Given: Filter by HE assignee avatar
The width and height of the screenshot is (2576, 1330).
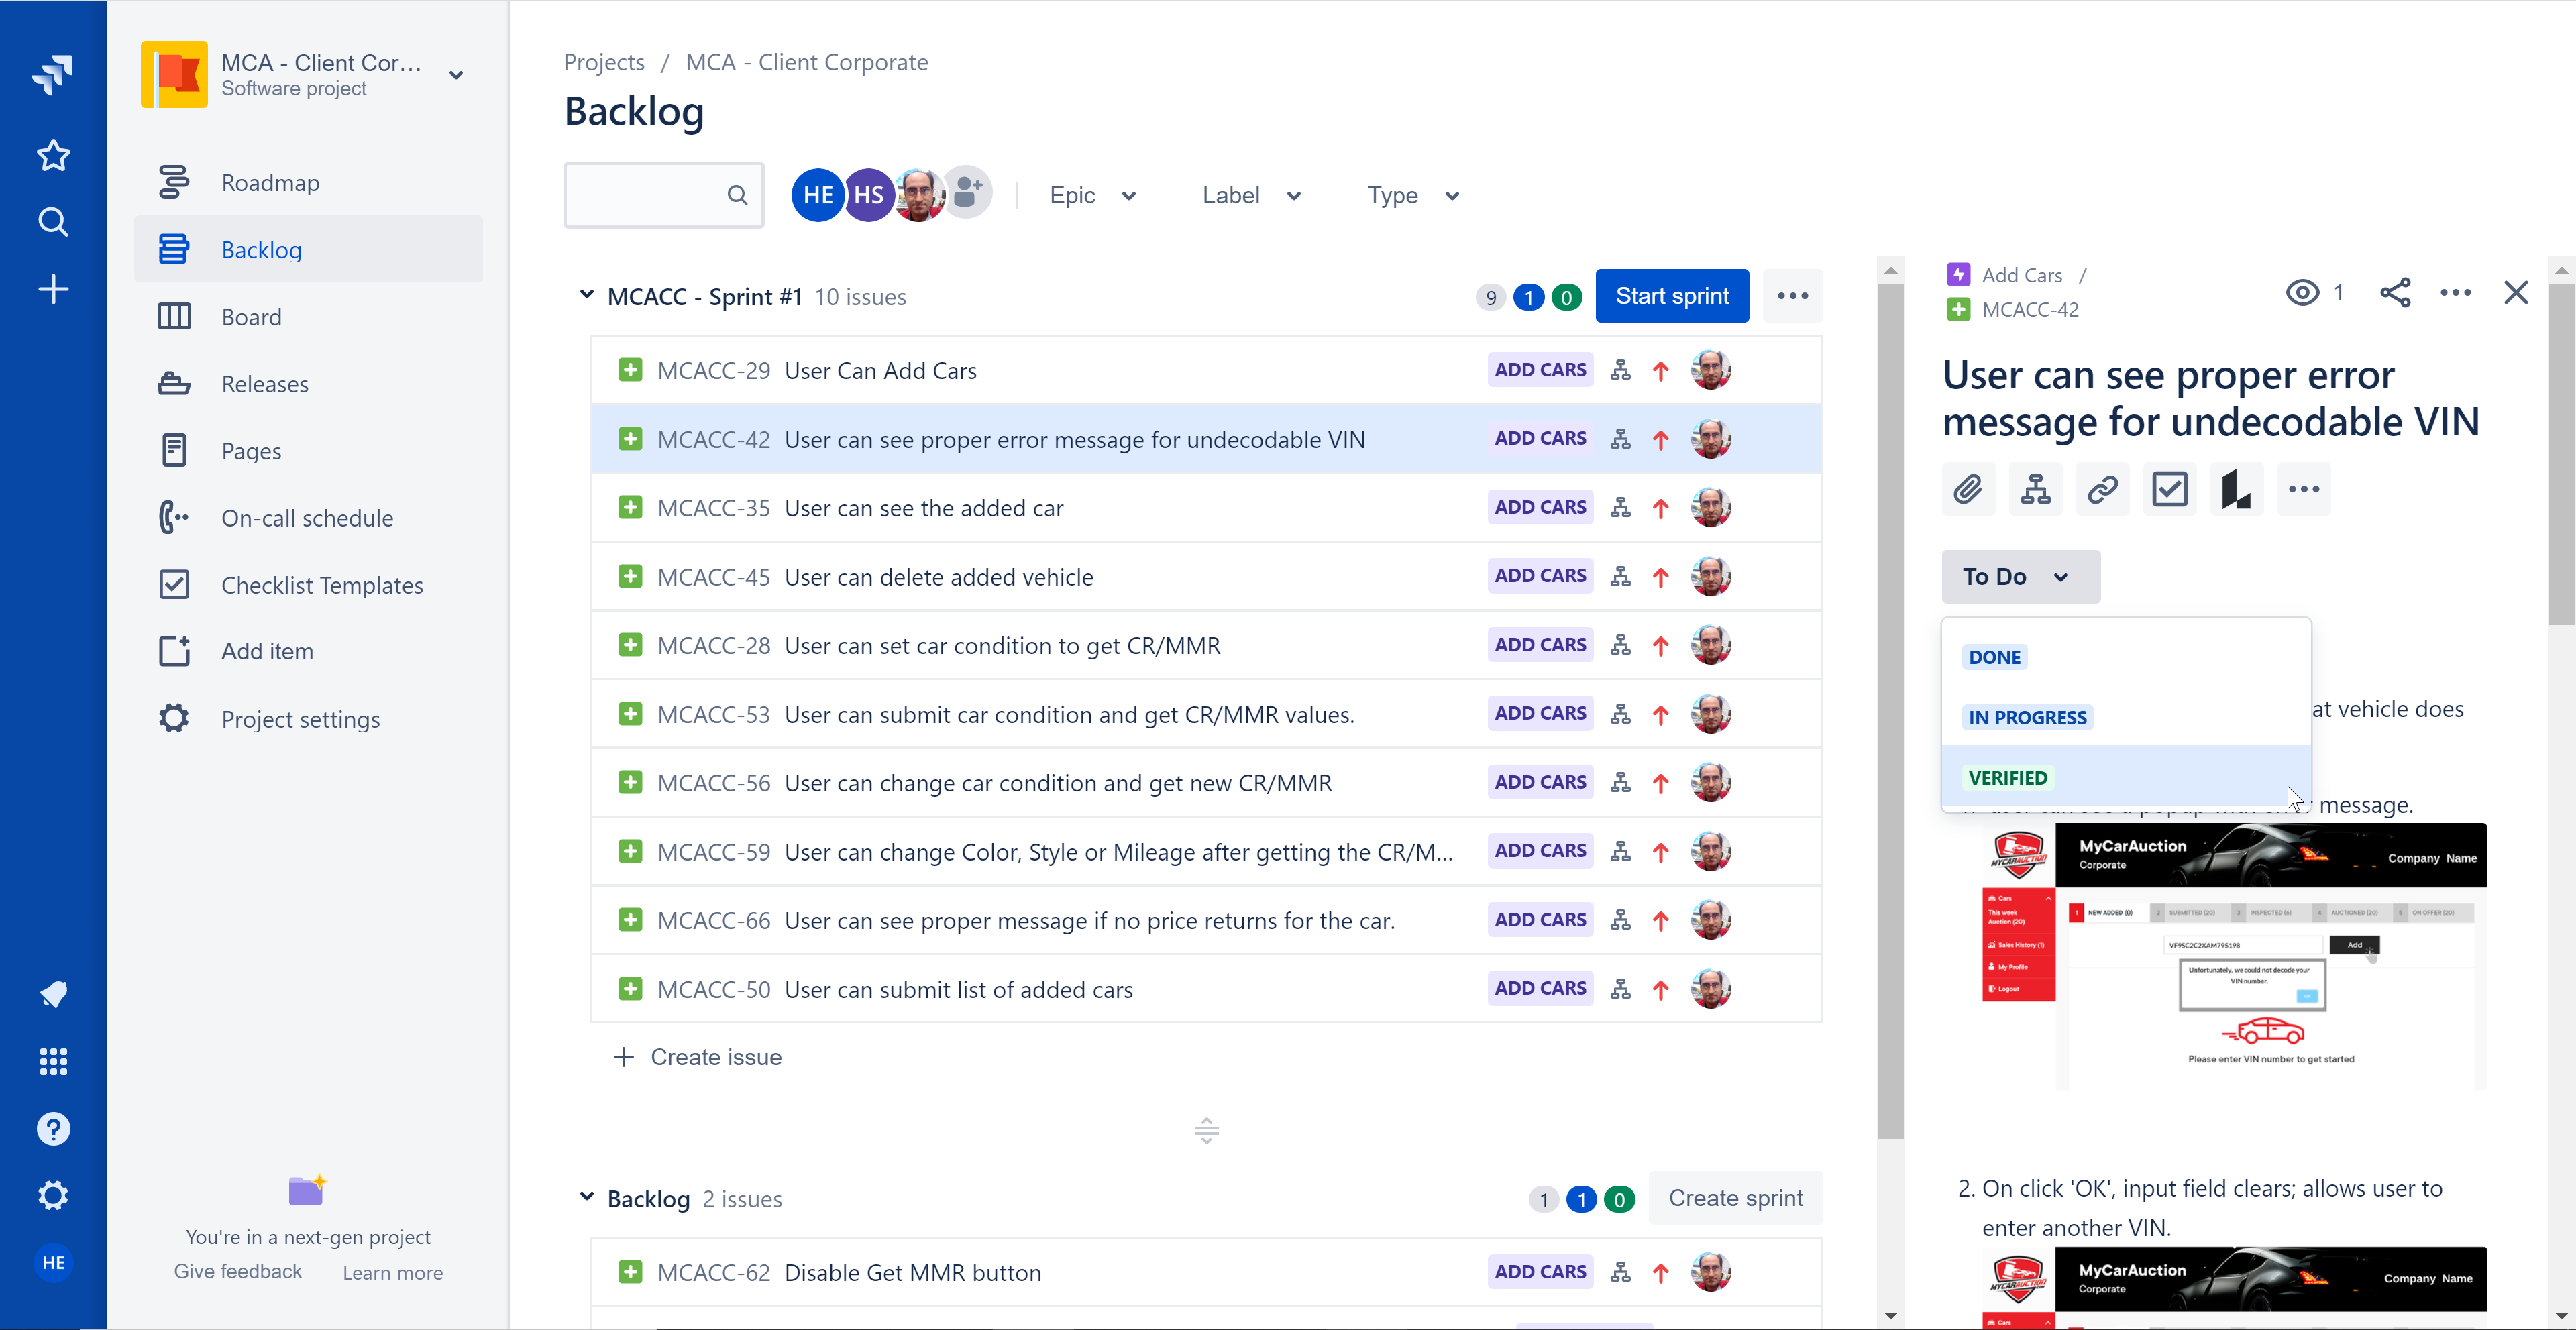Looking at the screenshot, I should click(x=817, y=195).
